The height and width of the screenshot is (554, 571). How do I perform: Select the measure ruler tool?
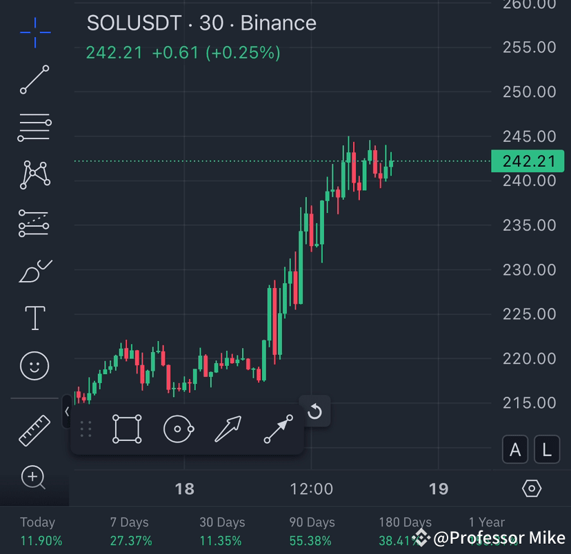(34, 429)
